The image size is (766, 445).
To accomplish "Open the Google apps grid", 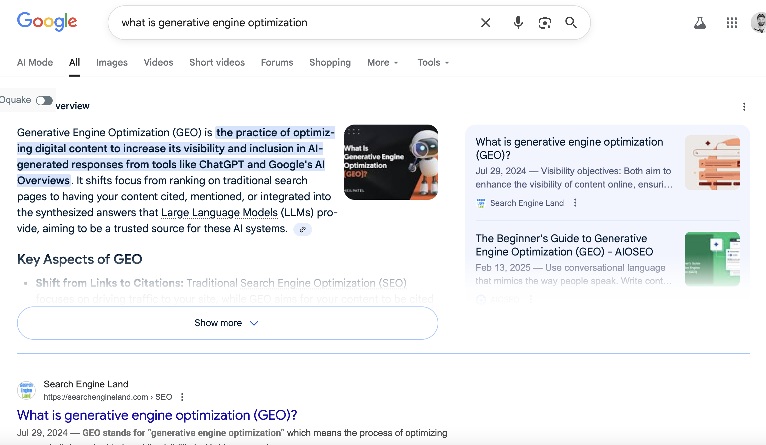I will (732, 22).
